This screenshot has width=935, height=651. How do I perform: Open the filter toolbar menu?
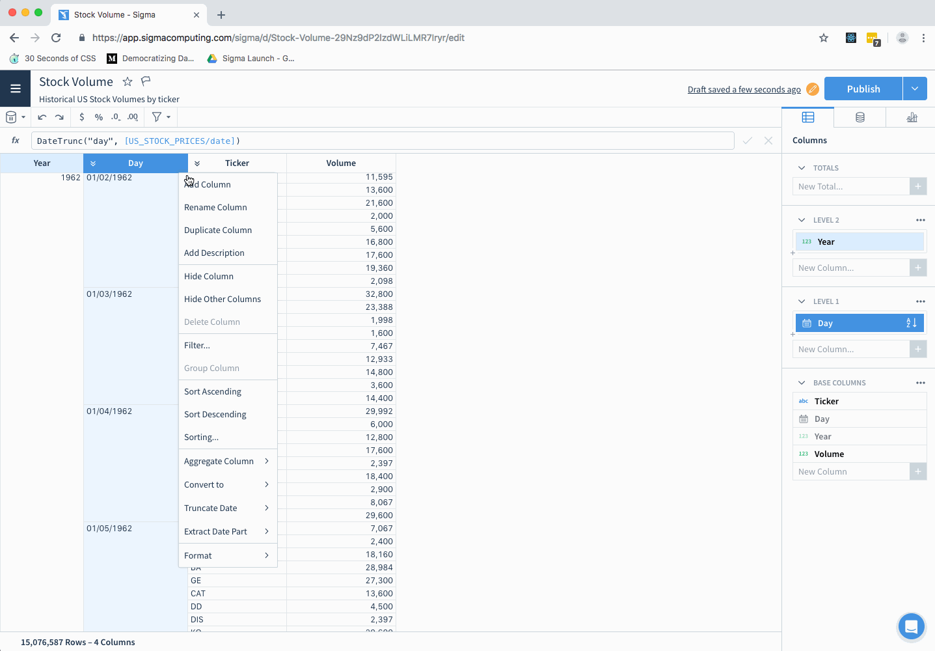pos(161,117)
